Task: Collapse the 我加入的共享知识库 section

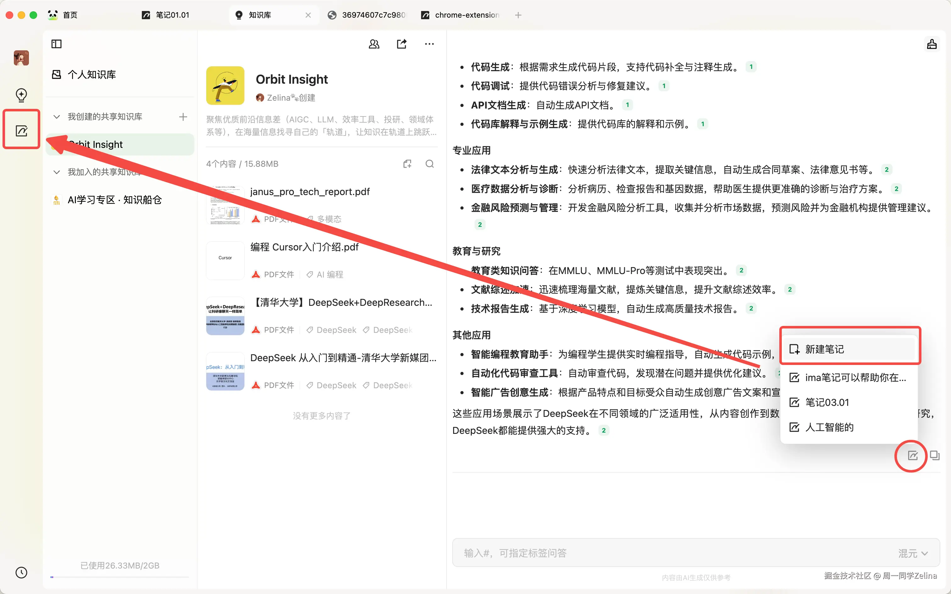Action: pos(56,172)
